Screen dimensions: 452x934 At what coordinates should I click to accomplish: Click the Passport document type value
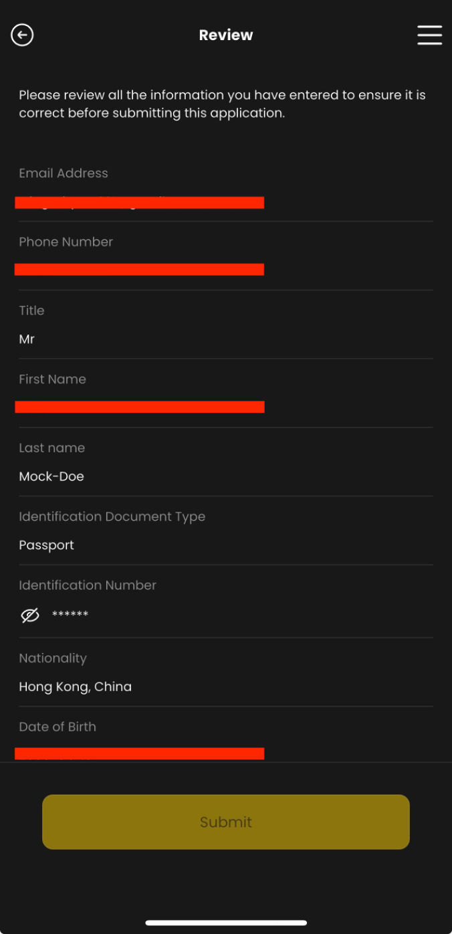coord(46,545)
